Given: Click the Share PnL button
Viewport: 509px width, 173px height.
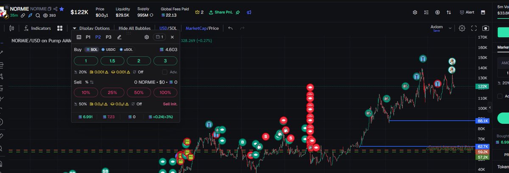Looking at the screenshot, I should pyautogui.click(x=221, y=12).
